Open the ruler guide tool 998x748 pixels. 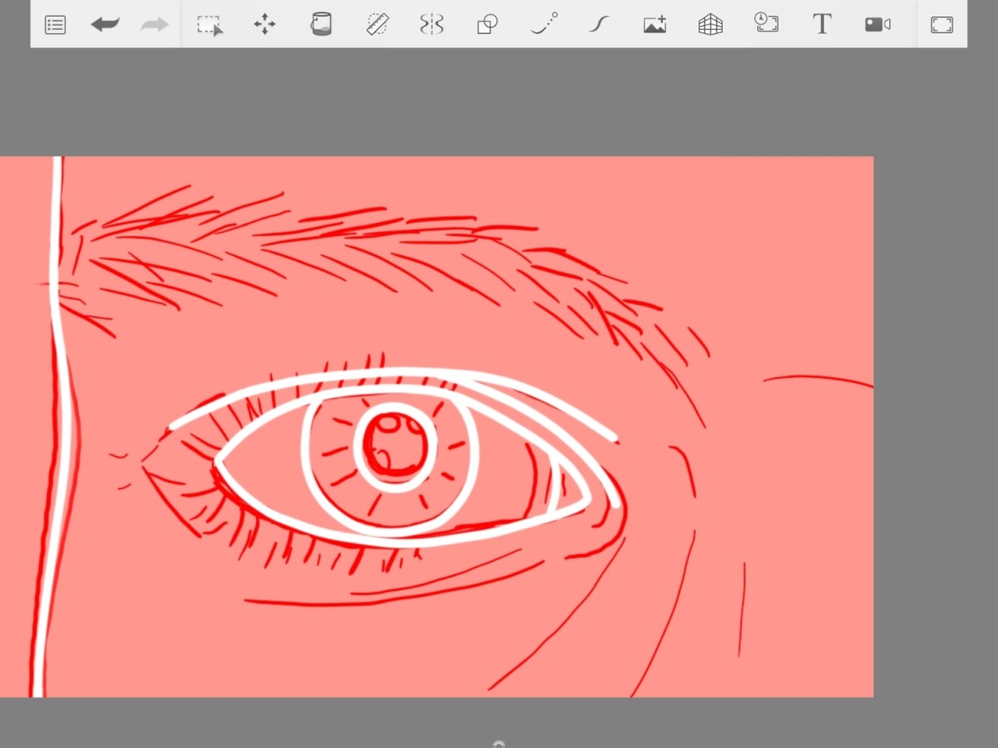(377, 24)
